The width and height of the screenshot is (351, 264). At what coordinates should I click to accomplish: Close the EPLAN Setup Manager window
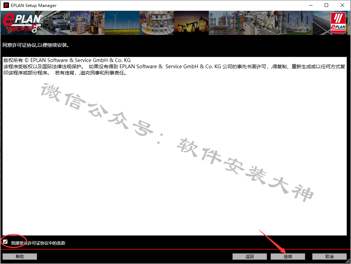click(342, 5)
